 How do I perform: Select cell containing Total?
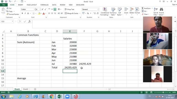[x=57, y=67]
